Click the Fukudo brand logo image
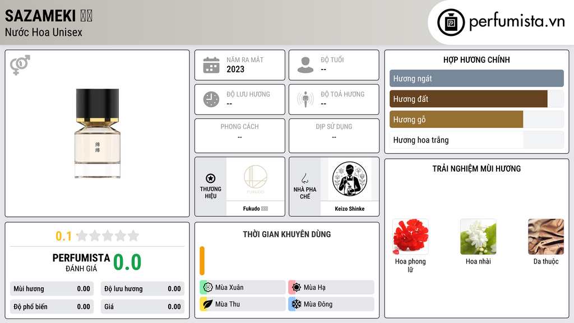This screenshot has height=323, width=574. [x=256, y=179]
